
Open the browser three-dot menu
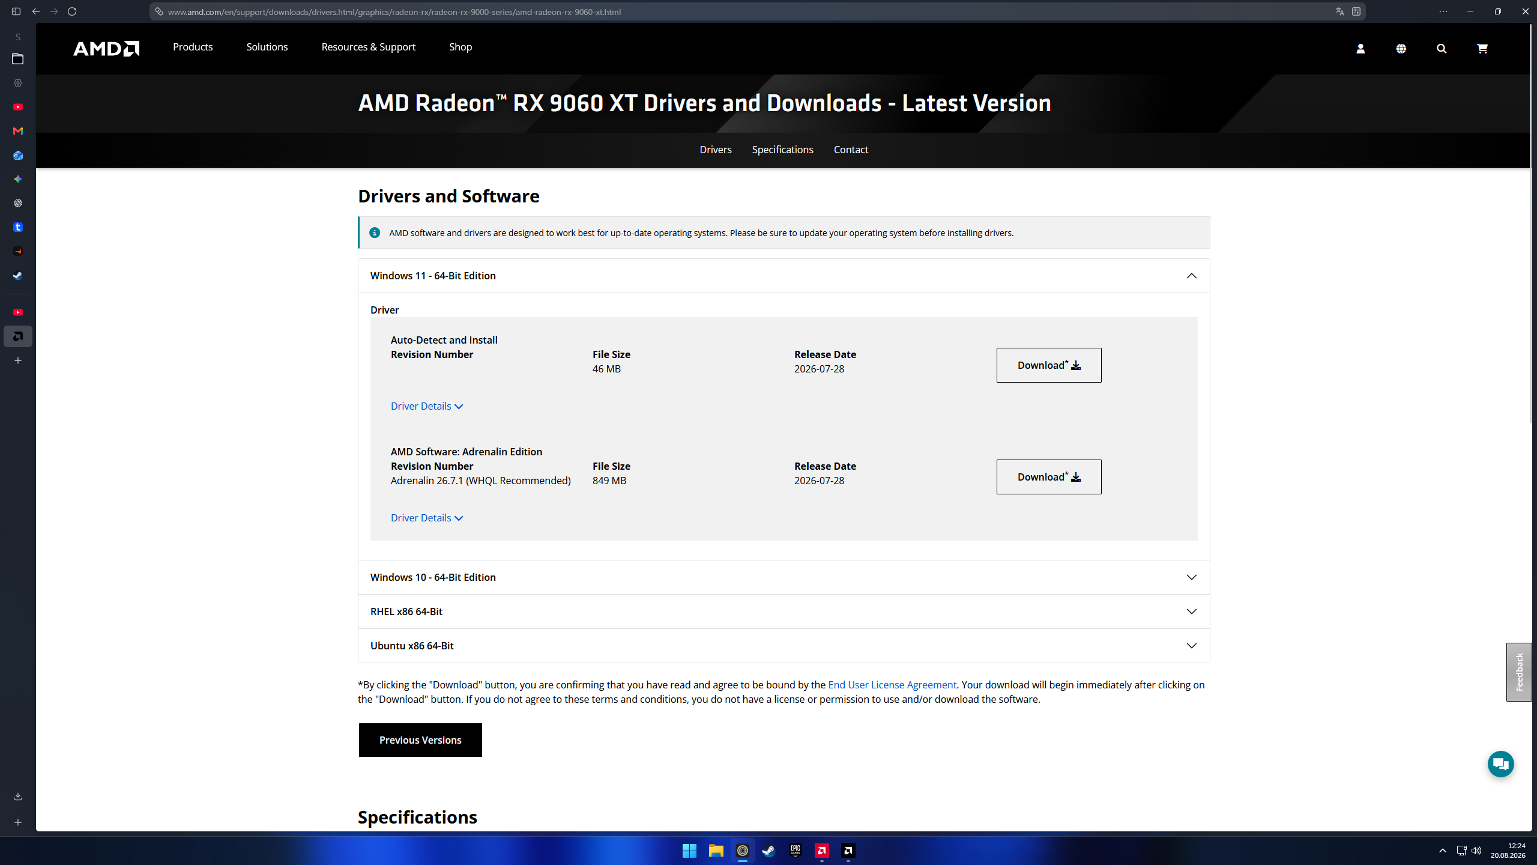1443,11
